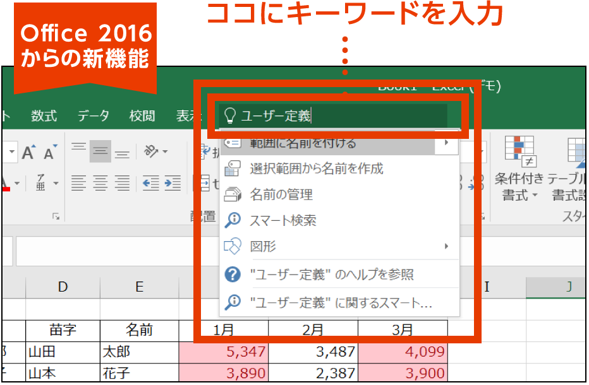Screen dimensions: 589x385
Task: Open 条件付き書式 conditional formatting
Action: [519, 169]
